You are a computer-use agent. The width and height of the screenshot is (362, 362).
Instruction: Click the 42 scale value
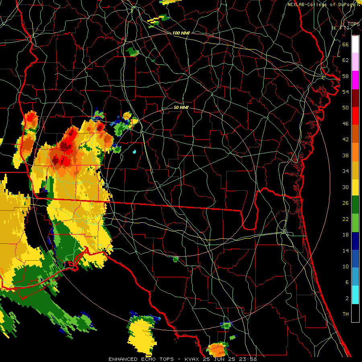click(346, 139)
